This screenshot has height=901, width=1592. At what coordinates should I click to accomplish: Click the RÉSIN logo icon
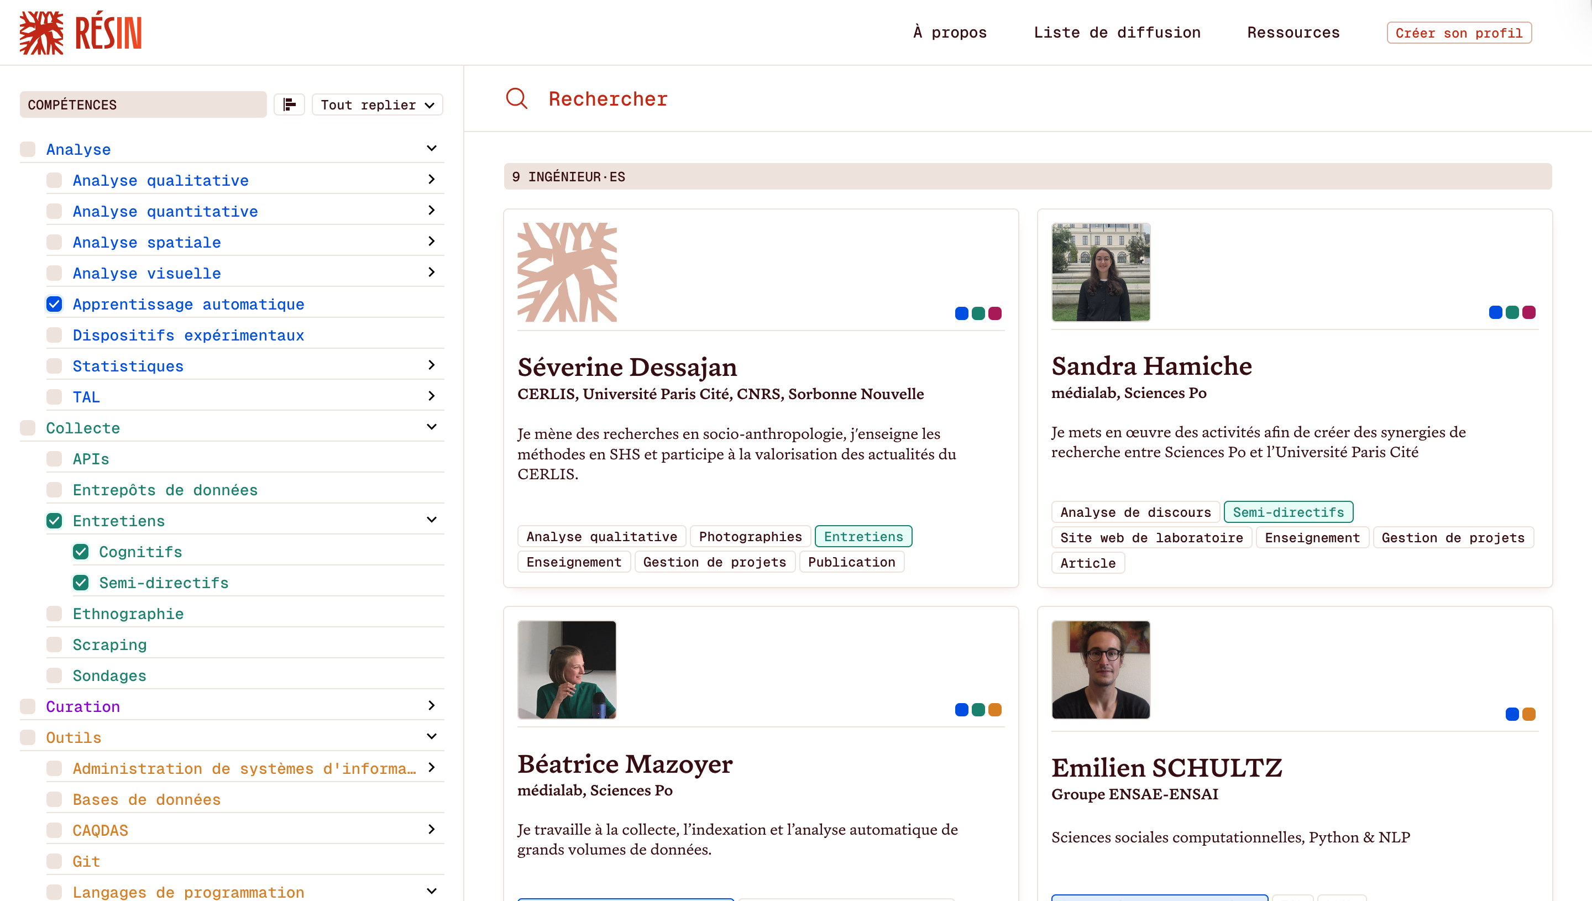41,33
